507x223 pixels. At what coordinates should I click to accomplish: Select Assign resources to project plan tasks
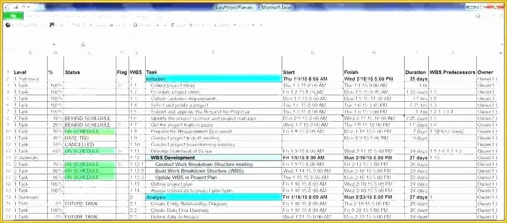(214, 191)
